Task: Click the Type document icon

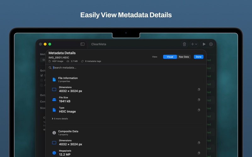Action: (54, 110)
